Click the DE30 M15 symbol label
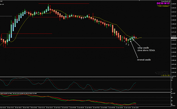 click(163, 3)
